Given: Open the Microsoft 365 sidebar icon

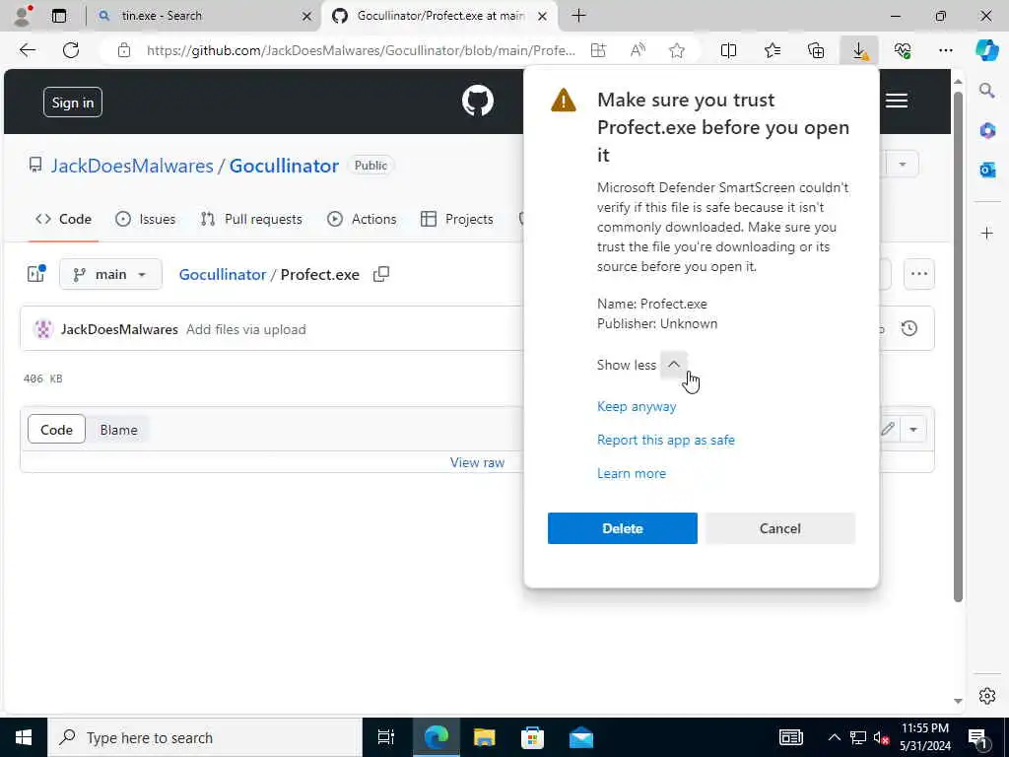Looking at the screenshot, I should [x=987, y=131].
